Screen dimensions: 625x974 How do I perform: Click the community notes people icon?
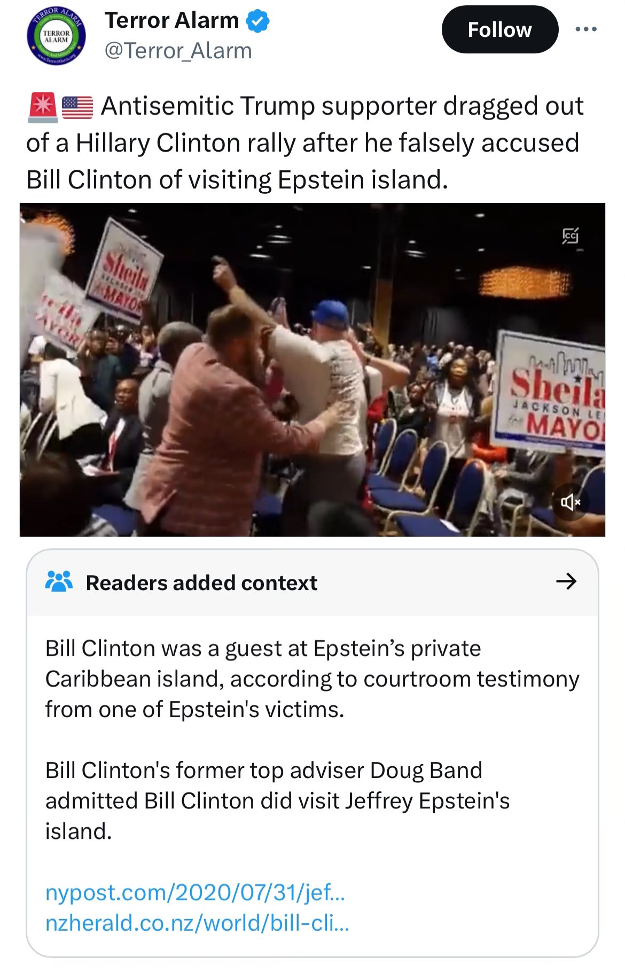point(59,582)
